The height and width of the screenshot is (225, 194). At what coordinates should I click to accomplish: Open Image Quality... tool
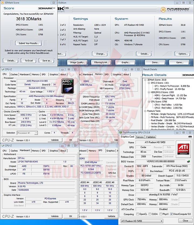coord(78,62)
